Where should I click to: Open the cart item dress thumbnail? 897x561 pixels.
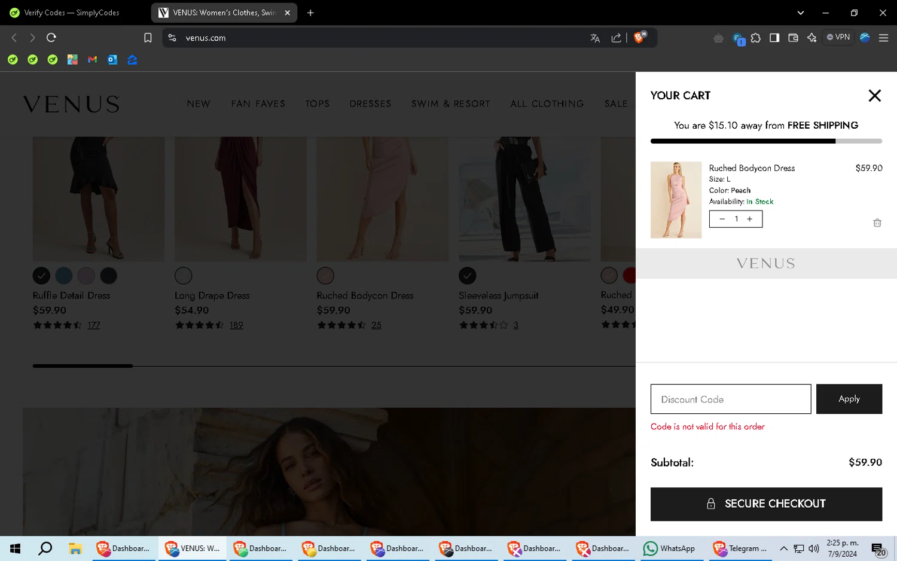click(x=676, y=200)
